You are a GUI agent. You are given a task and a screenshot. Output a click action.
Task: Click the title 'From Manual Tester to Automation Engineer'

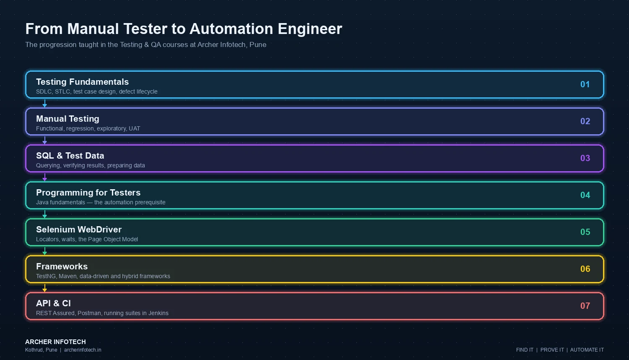tap(184, 29)
